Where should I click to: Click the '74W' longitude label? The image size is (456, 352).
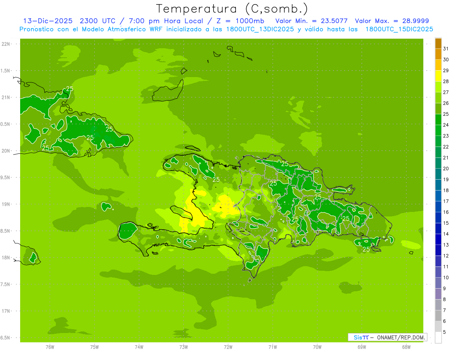point(139,347)
